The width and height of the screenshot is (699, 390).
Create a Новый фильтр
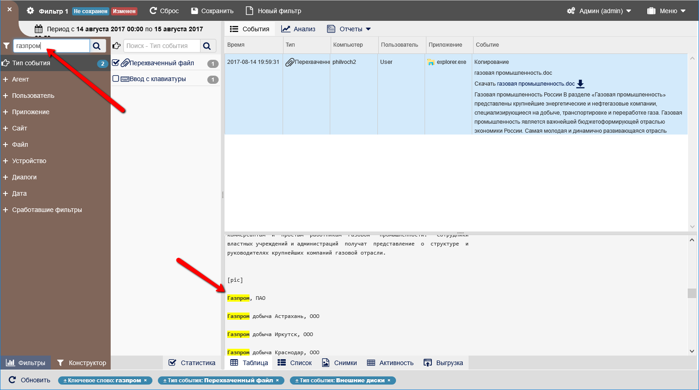[274, 10]
